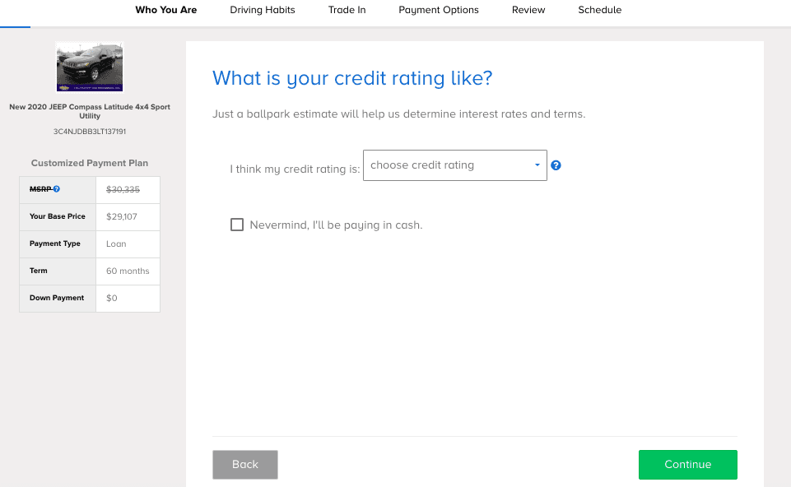791x487 pixels.
Task: Click the vehicle title New 2020 JEEP Compass
Action: [90, 111]
